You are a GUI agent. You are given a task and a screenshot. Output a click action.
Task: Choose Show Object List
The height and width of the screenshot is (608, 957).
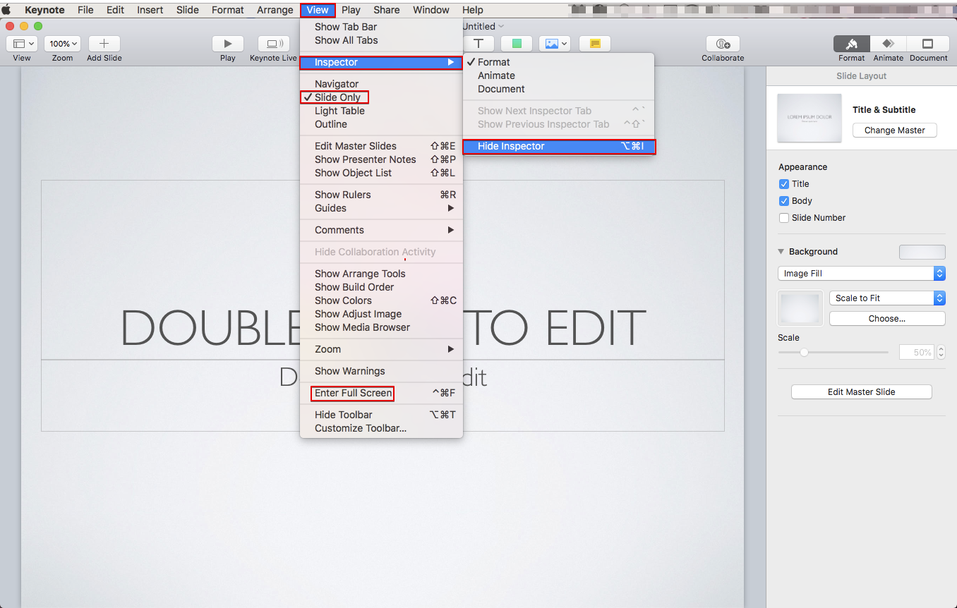pos(381,173)
